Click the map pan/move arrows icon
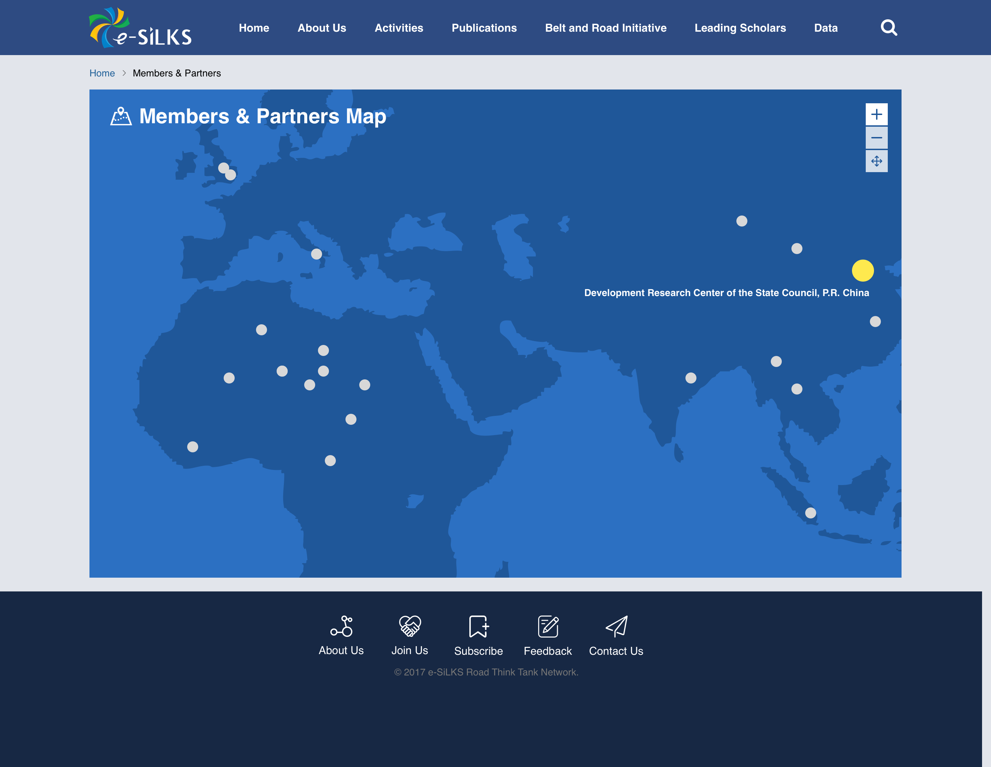This screenshot has width=991, height=767. pos(876,161)
